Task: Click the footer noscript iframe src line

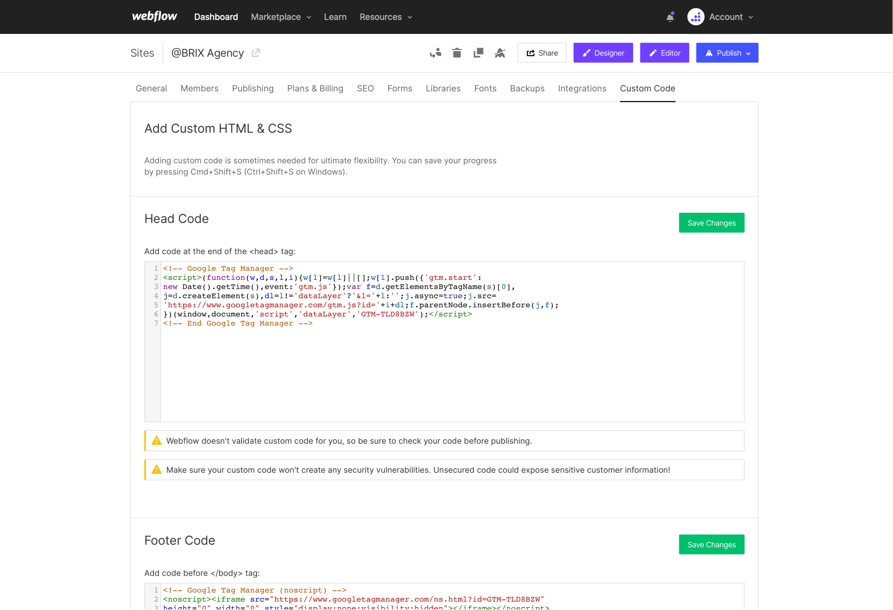Action: pos(354,599)
